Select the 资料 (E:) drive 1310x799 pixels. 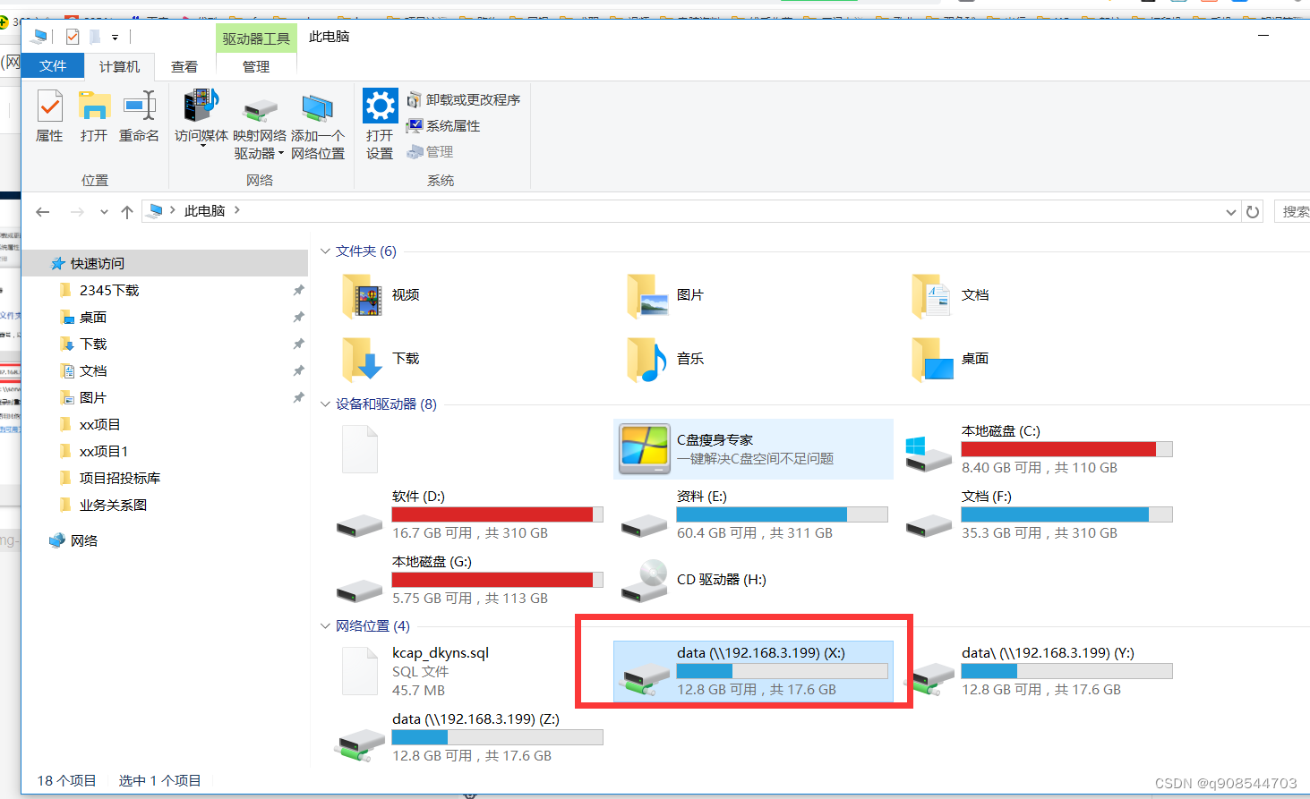pyautogui.click(x=755, y=514)
